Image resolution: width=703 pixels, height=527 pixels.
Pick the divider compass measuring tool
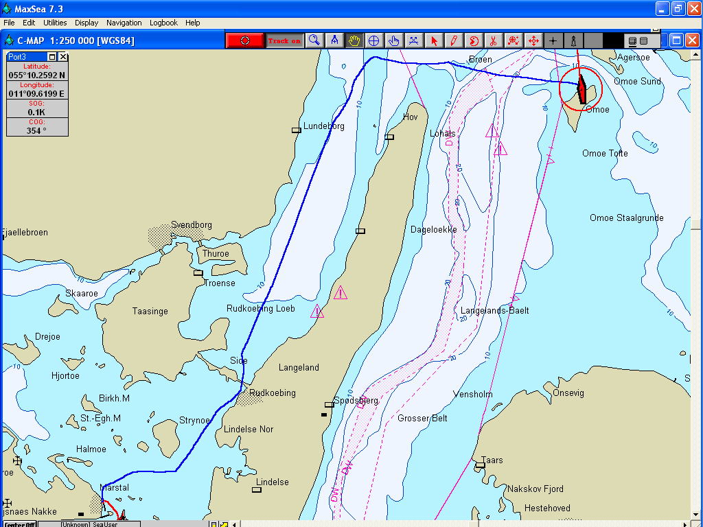(x=334, y=40)
